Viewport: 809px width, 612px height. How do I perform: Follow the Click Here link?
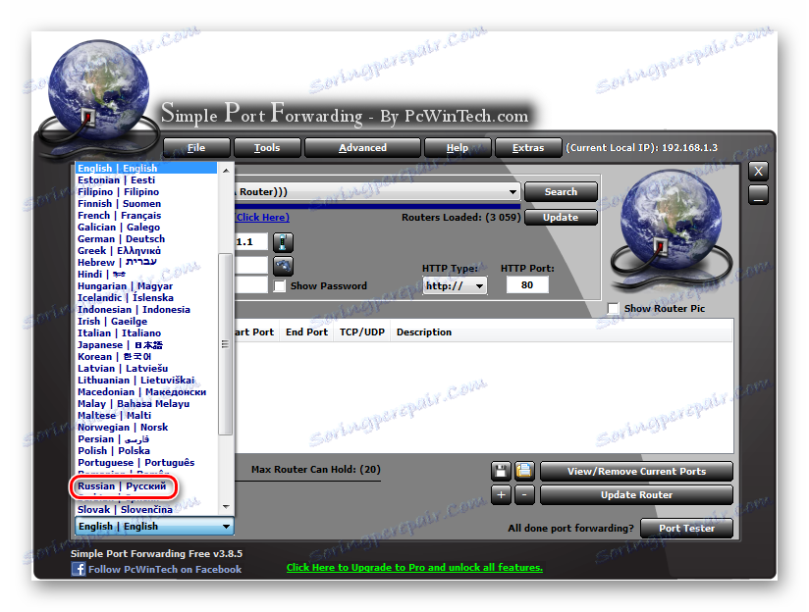click(x=262, y=218)
